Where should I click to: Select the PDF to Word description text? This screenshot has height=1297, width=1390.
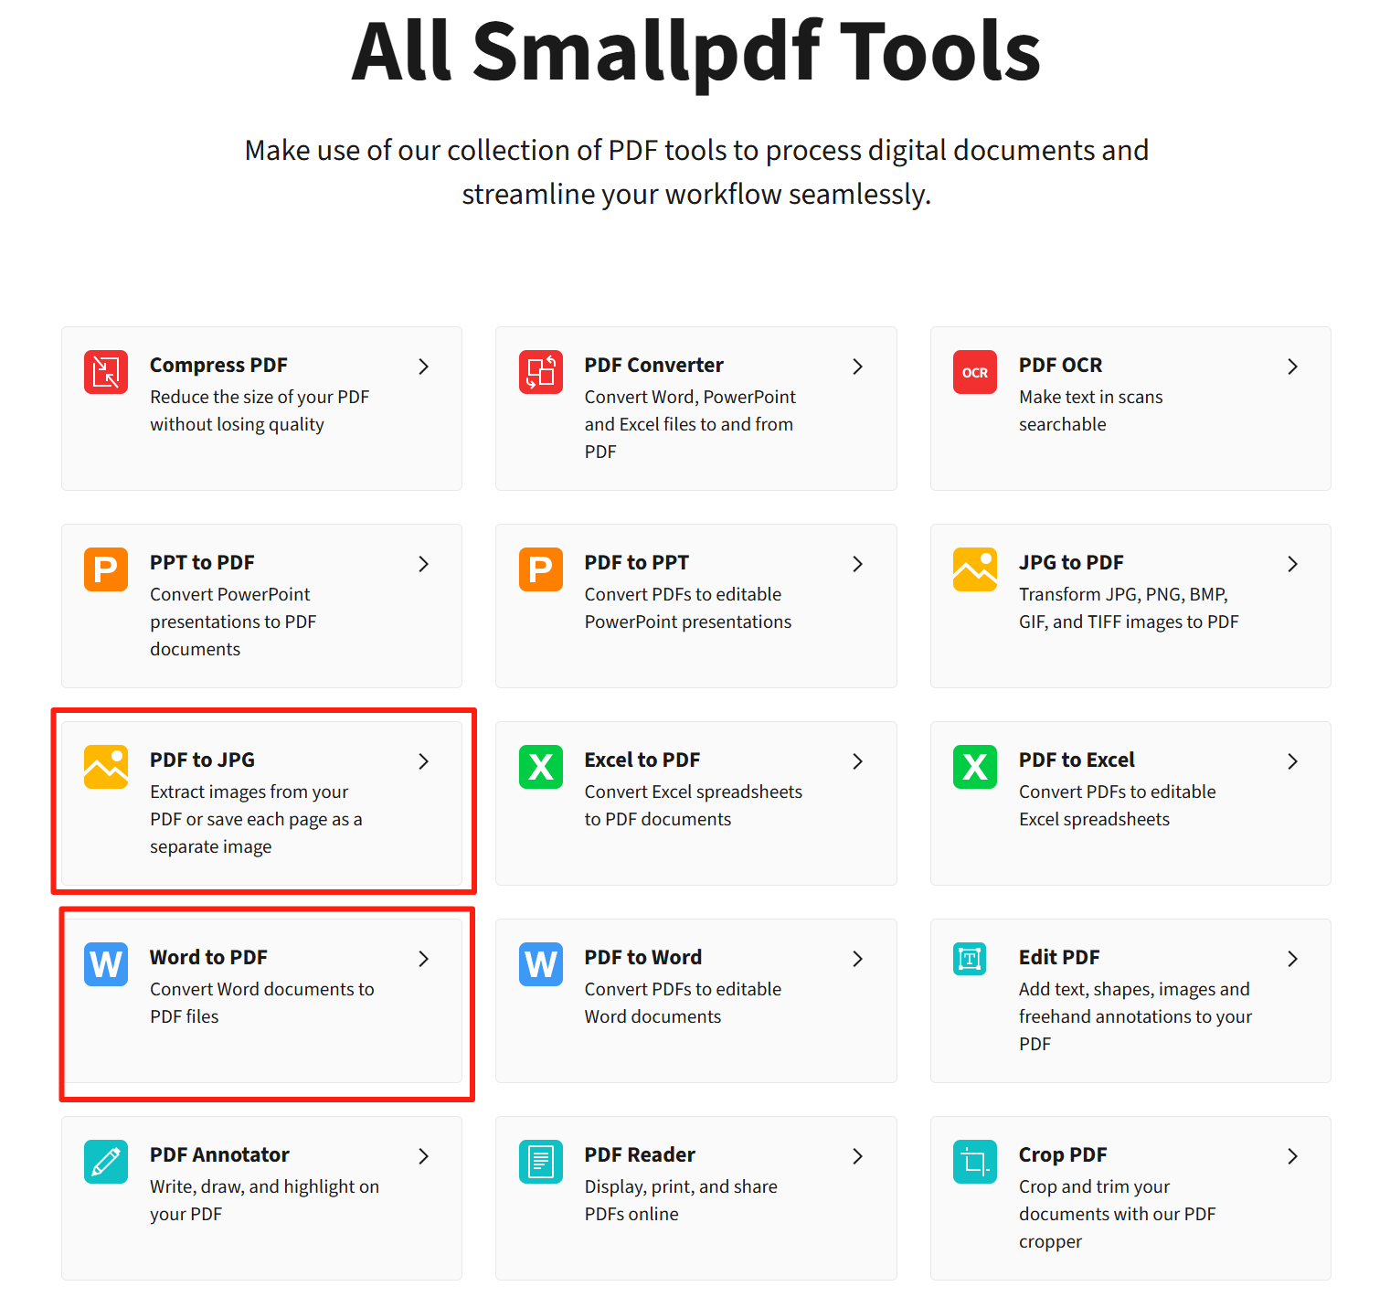click(683, 1003)
